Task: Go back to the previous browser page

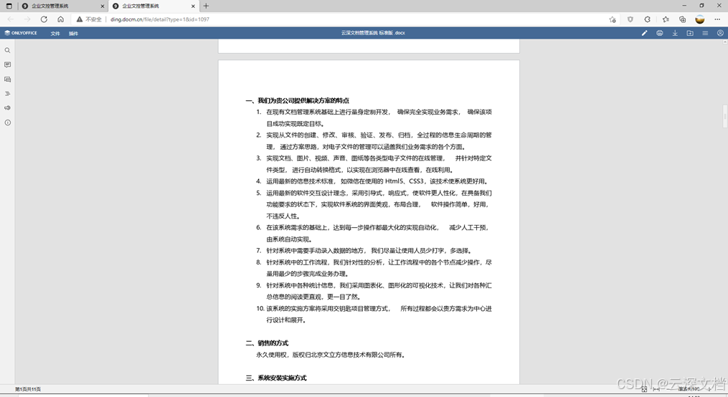Action: click(x=11, y=19)
